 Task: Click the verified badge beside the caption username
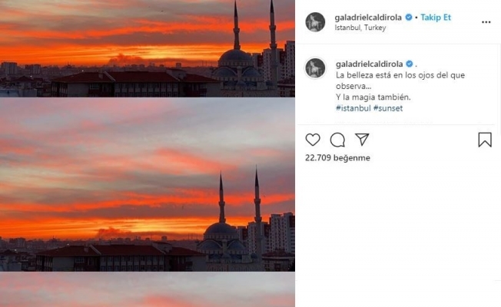tap(410, 64)
